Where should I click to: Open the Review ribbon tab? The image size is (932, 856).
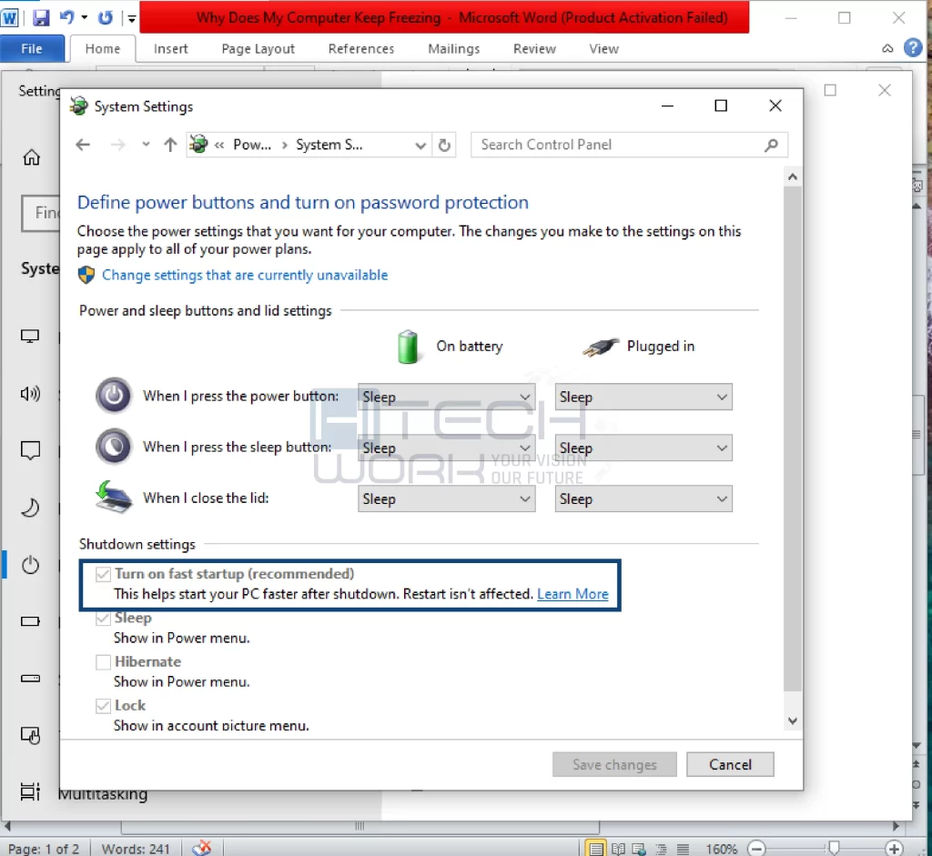(534, 49)
